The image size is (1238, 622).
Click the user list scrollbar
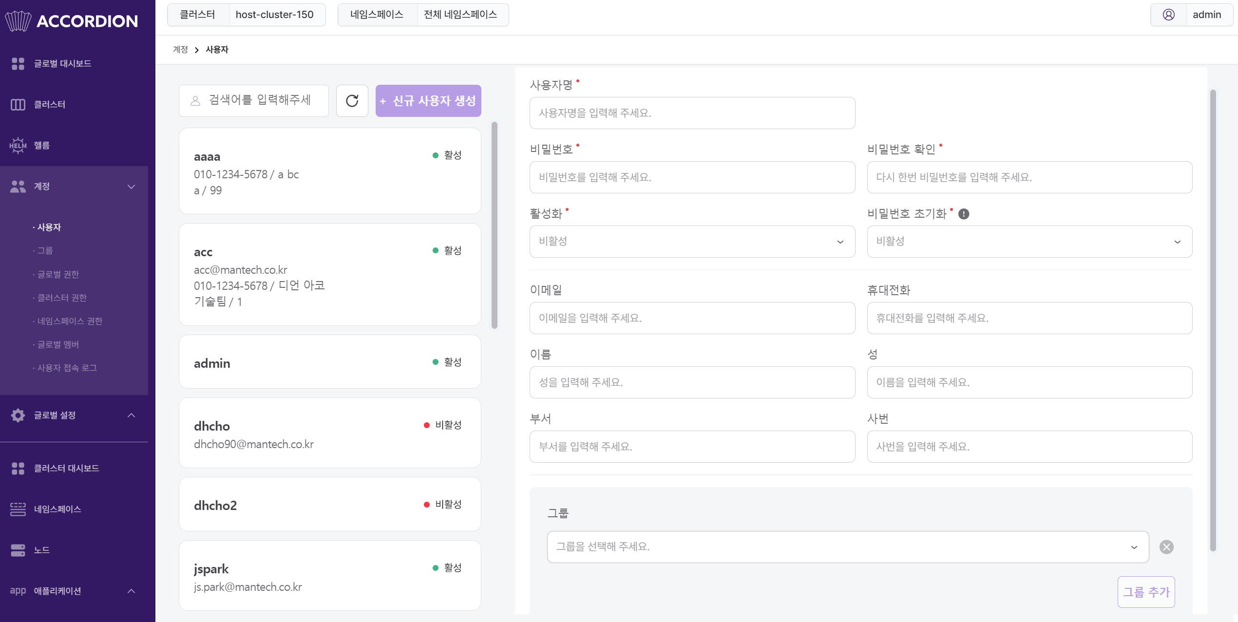pyautogui.click(x=495, y=226)
